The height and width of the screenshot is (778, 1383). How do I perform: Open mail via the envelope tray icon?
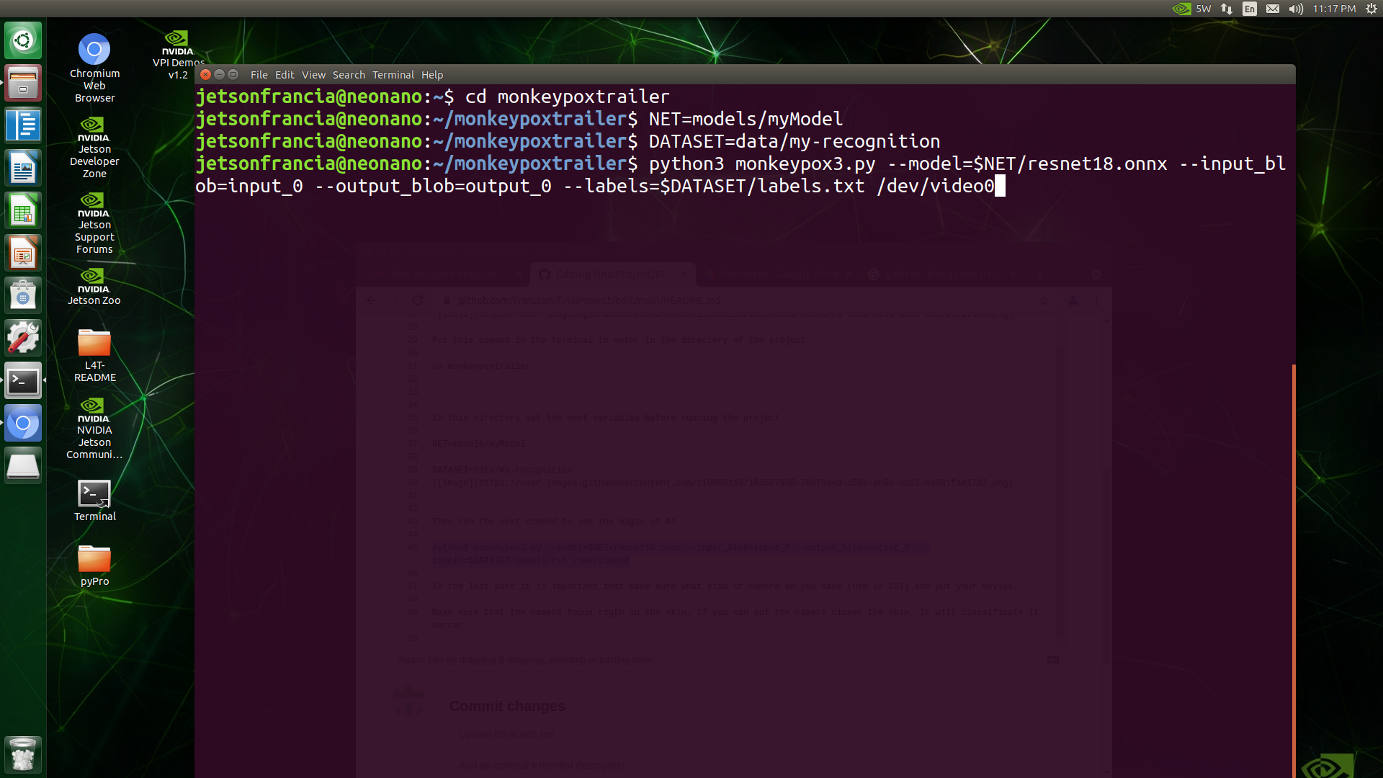(1273, 9)
